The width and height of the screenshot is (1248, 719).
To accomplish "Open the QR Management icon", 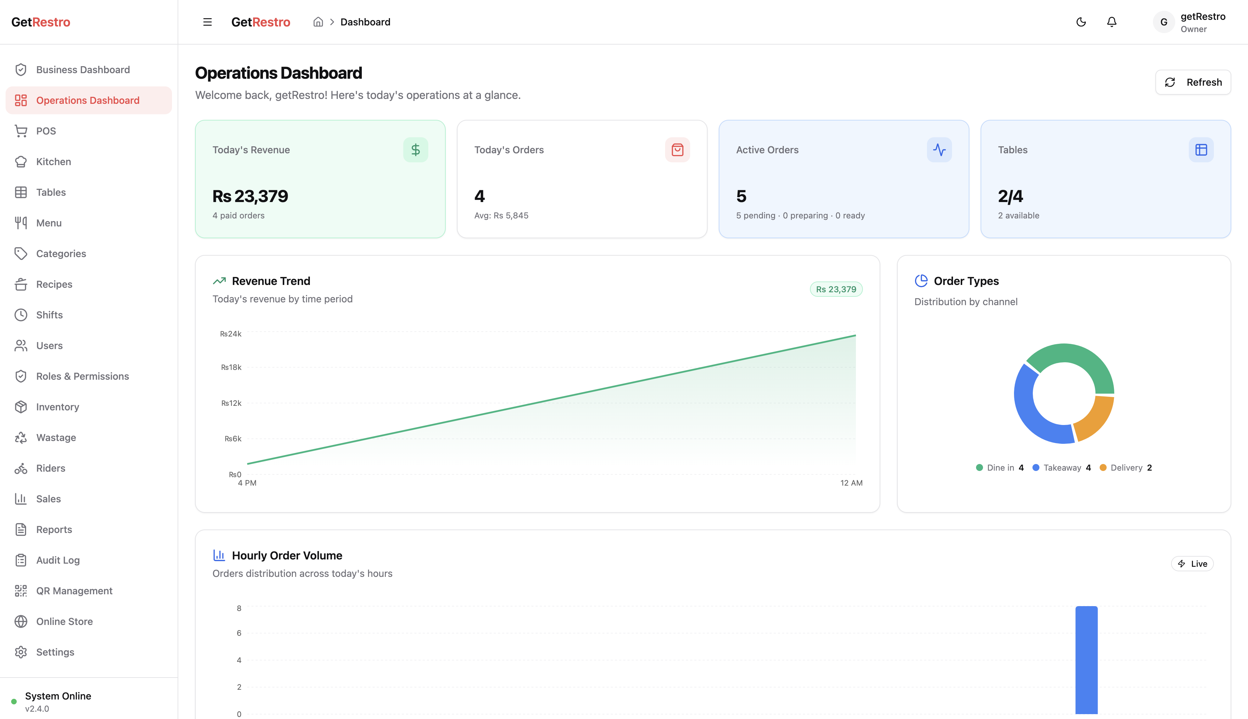I will click(21, 590).
